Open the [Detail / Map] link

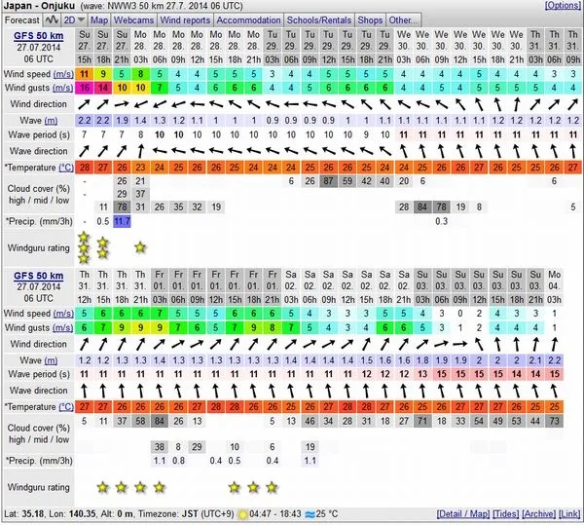pos(463,514)
